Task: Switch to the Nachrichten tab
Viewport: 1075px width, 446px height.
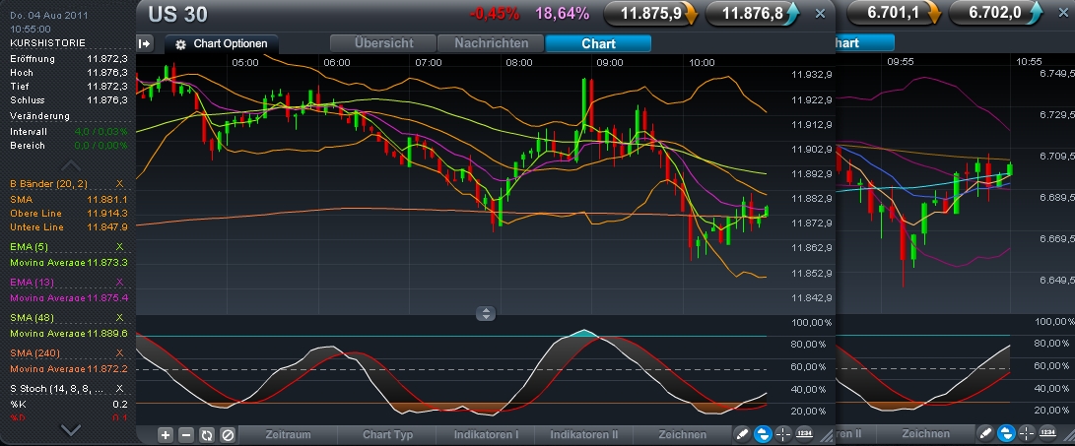Action: pyautogui.click(x=491, y=43)
